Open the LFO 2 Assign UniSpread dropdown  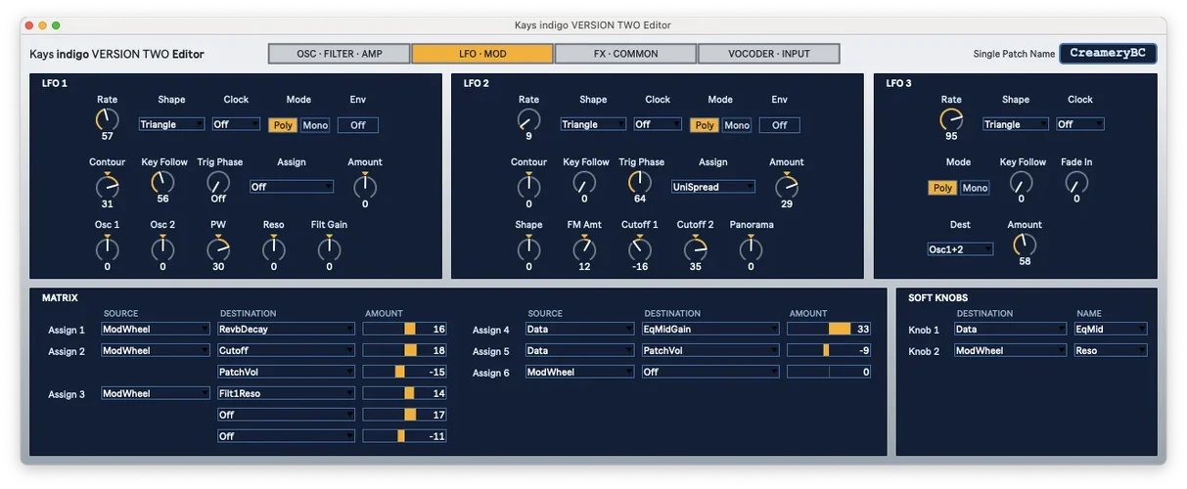(713, 187)
